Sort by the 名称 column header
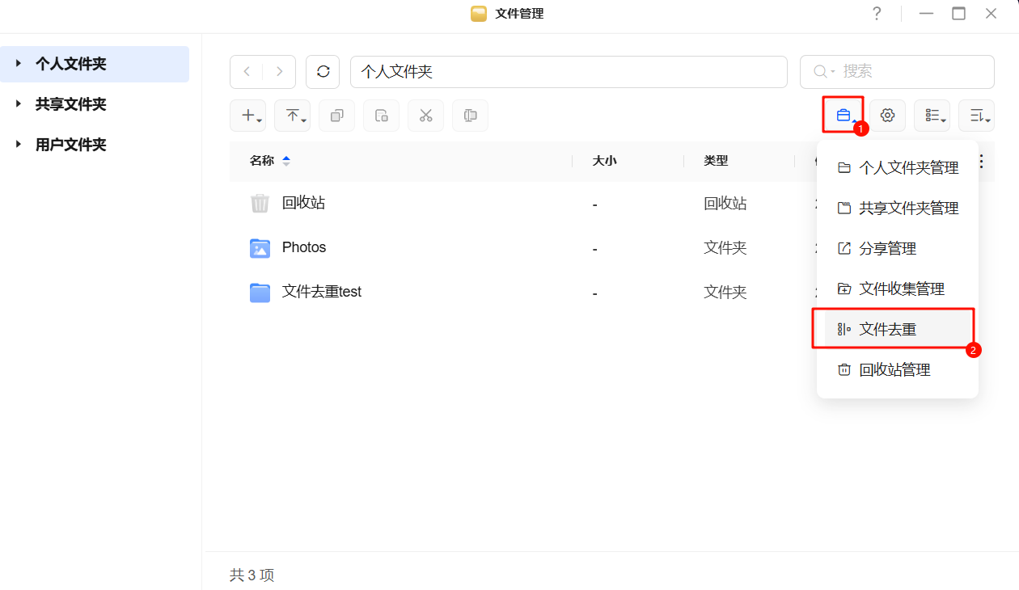This screenshot has height=590, width=1019. tap(262, 161)
